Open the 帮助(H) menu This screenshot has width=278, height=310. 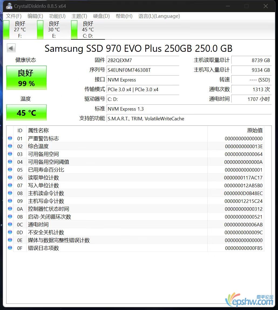pyautogui.click(x=124, y=16)
